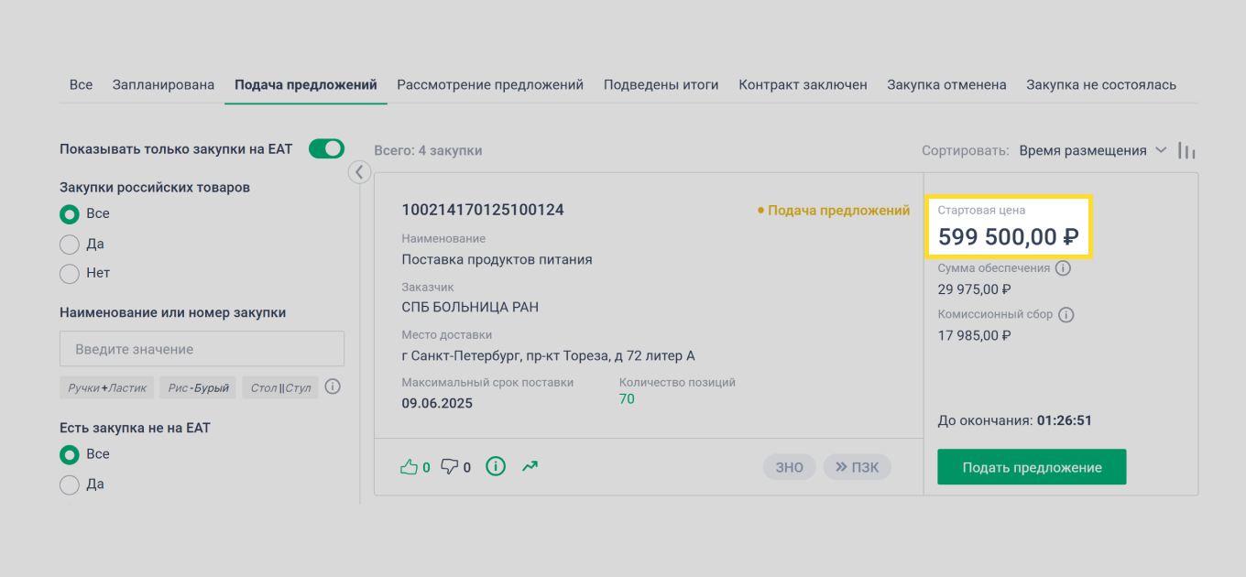Click the starting price 599 500,00 ₽
Viewport: 1246px width, 577px height.
(x=1008, y=238)
